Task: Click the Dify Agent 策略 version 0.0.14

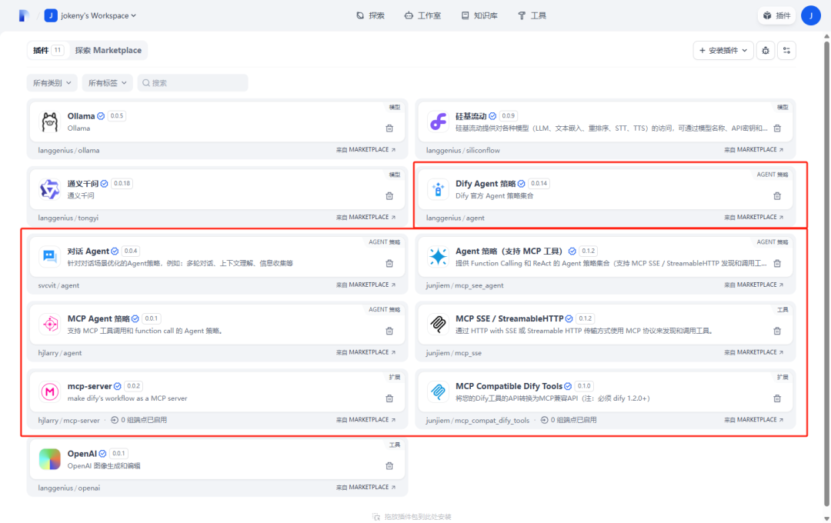Action: coord(539,183)
